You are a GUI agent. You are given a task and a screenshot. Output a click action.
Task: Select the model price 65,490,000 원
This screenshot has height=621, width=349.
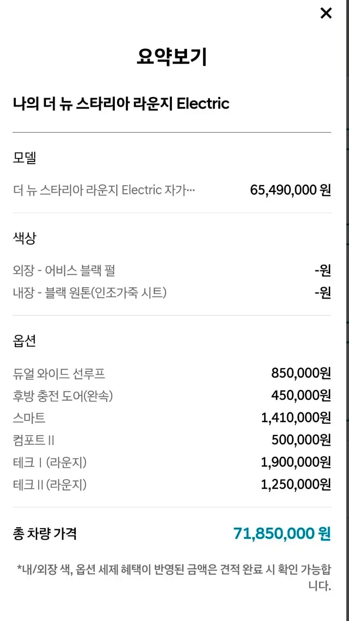click(x=290, y=190)
